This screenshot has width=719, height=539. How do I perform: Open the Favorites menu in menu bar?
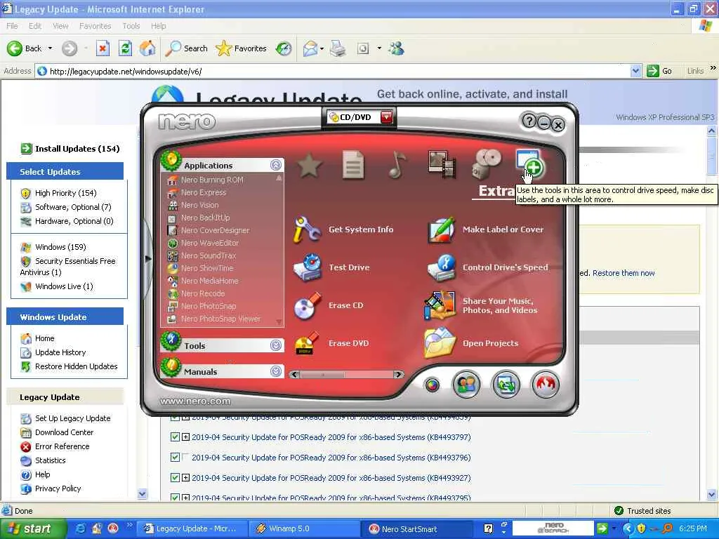pyautogui.click(x=95, y=26)
